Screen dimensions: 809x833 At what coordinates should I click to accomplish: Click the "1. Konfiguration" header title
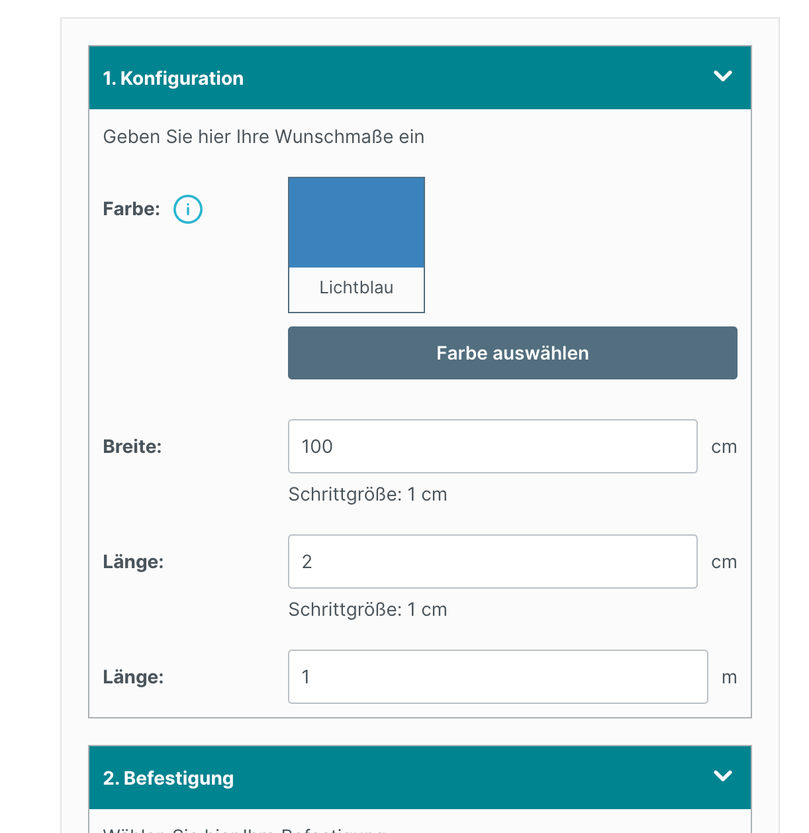pos(173,78)
